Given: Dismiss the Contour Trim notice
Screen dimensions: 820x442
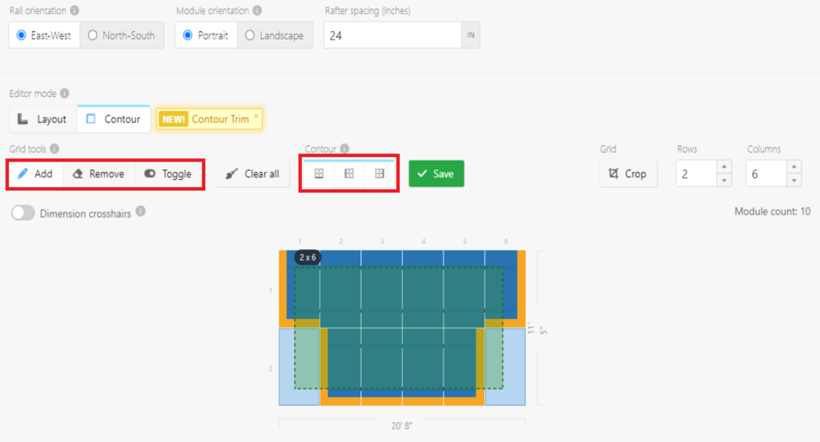Looking at the screenshot, I should point(256,117).
